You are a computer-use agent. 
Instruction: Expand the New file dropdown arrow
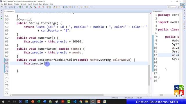[x=3, y=7]
